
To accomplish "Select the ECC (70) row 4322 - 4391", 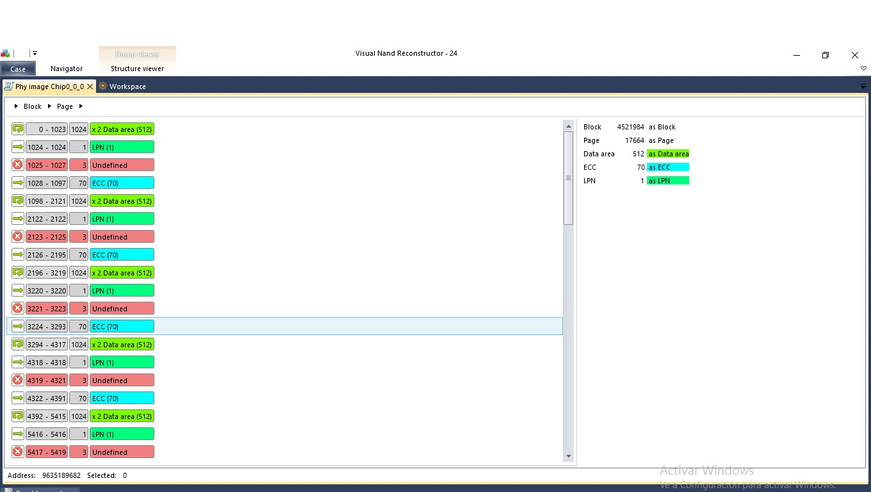I will [284, 398].
